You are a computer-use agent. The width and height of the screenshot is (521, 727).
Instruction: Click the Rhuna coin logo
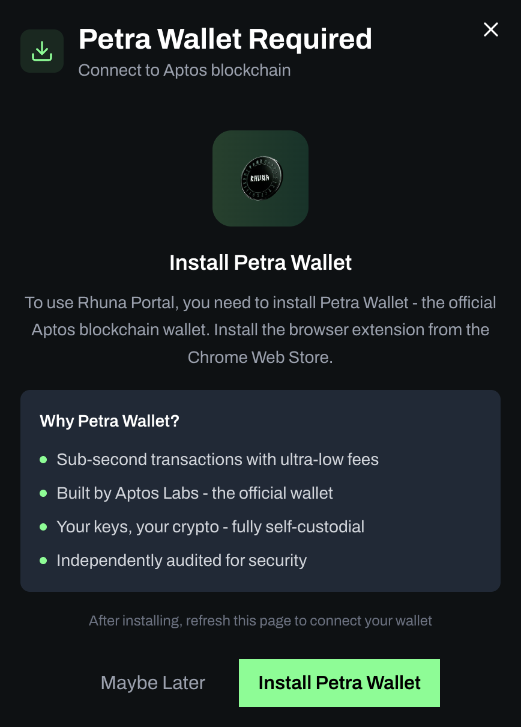(260, 178)
